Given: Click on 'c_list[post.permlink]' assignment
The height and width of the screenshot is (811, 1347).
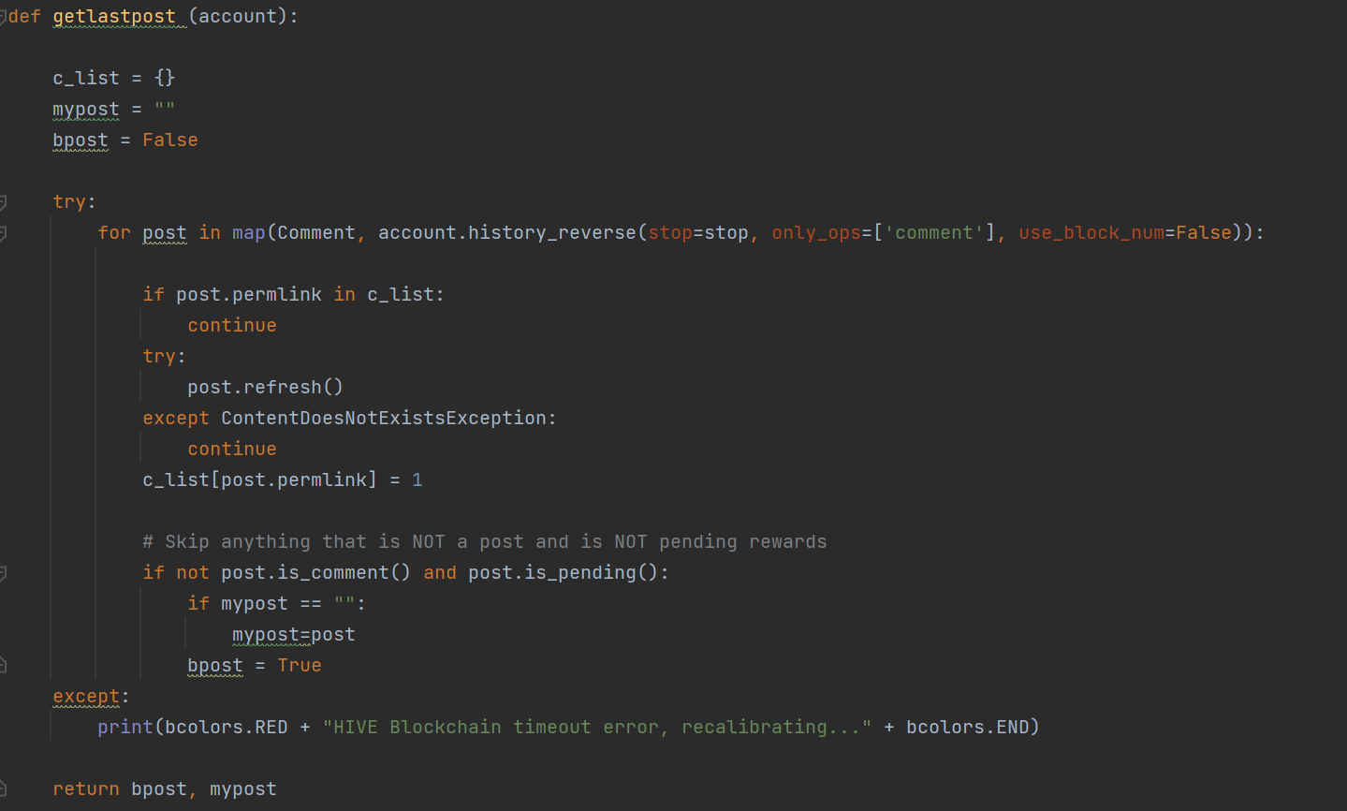Looking at the screenshot, I should pos(259,480).
